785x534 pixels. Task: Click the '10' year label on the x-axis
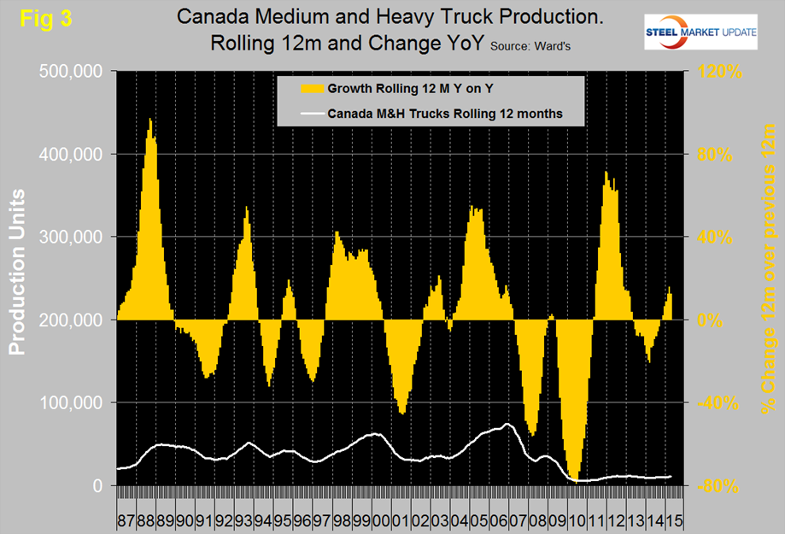tap(577, 519)
